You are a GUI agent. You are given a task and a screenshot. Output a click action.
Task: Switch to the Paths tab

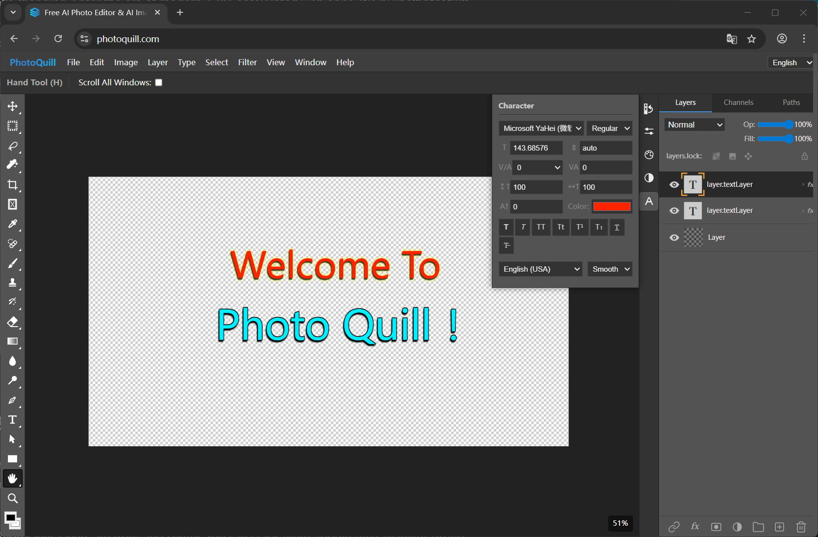coord(791,102)
